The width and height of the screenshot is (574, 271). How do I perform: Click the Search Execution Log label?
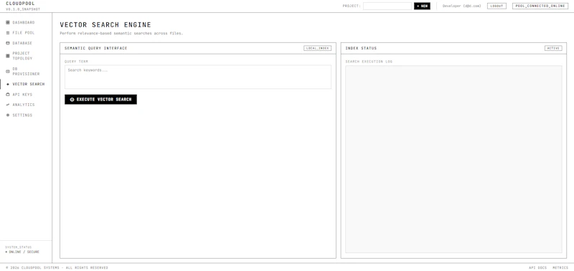tap(369, 62)
